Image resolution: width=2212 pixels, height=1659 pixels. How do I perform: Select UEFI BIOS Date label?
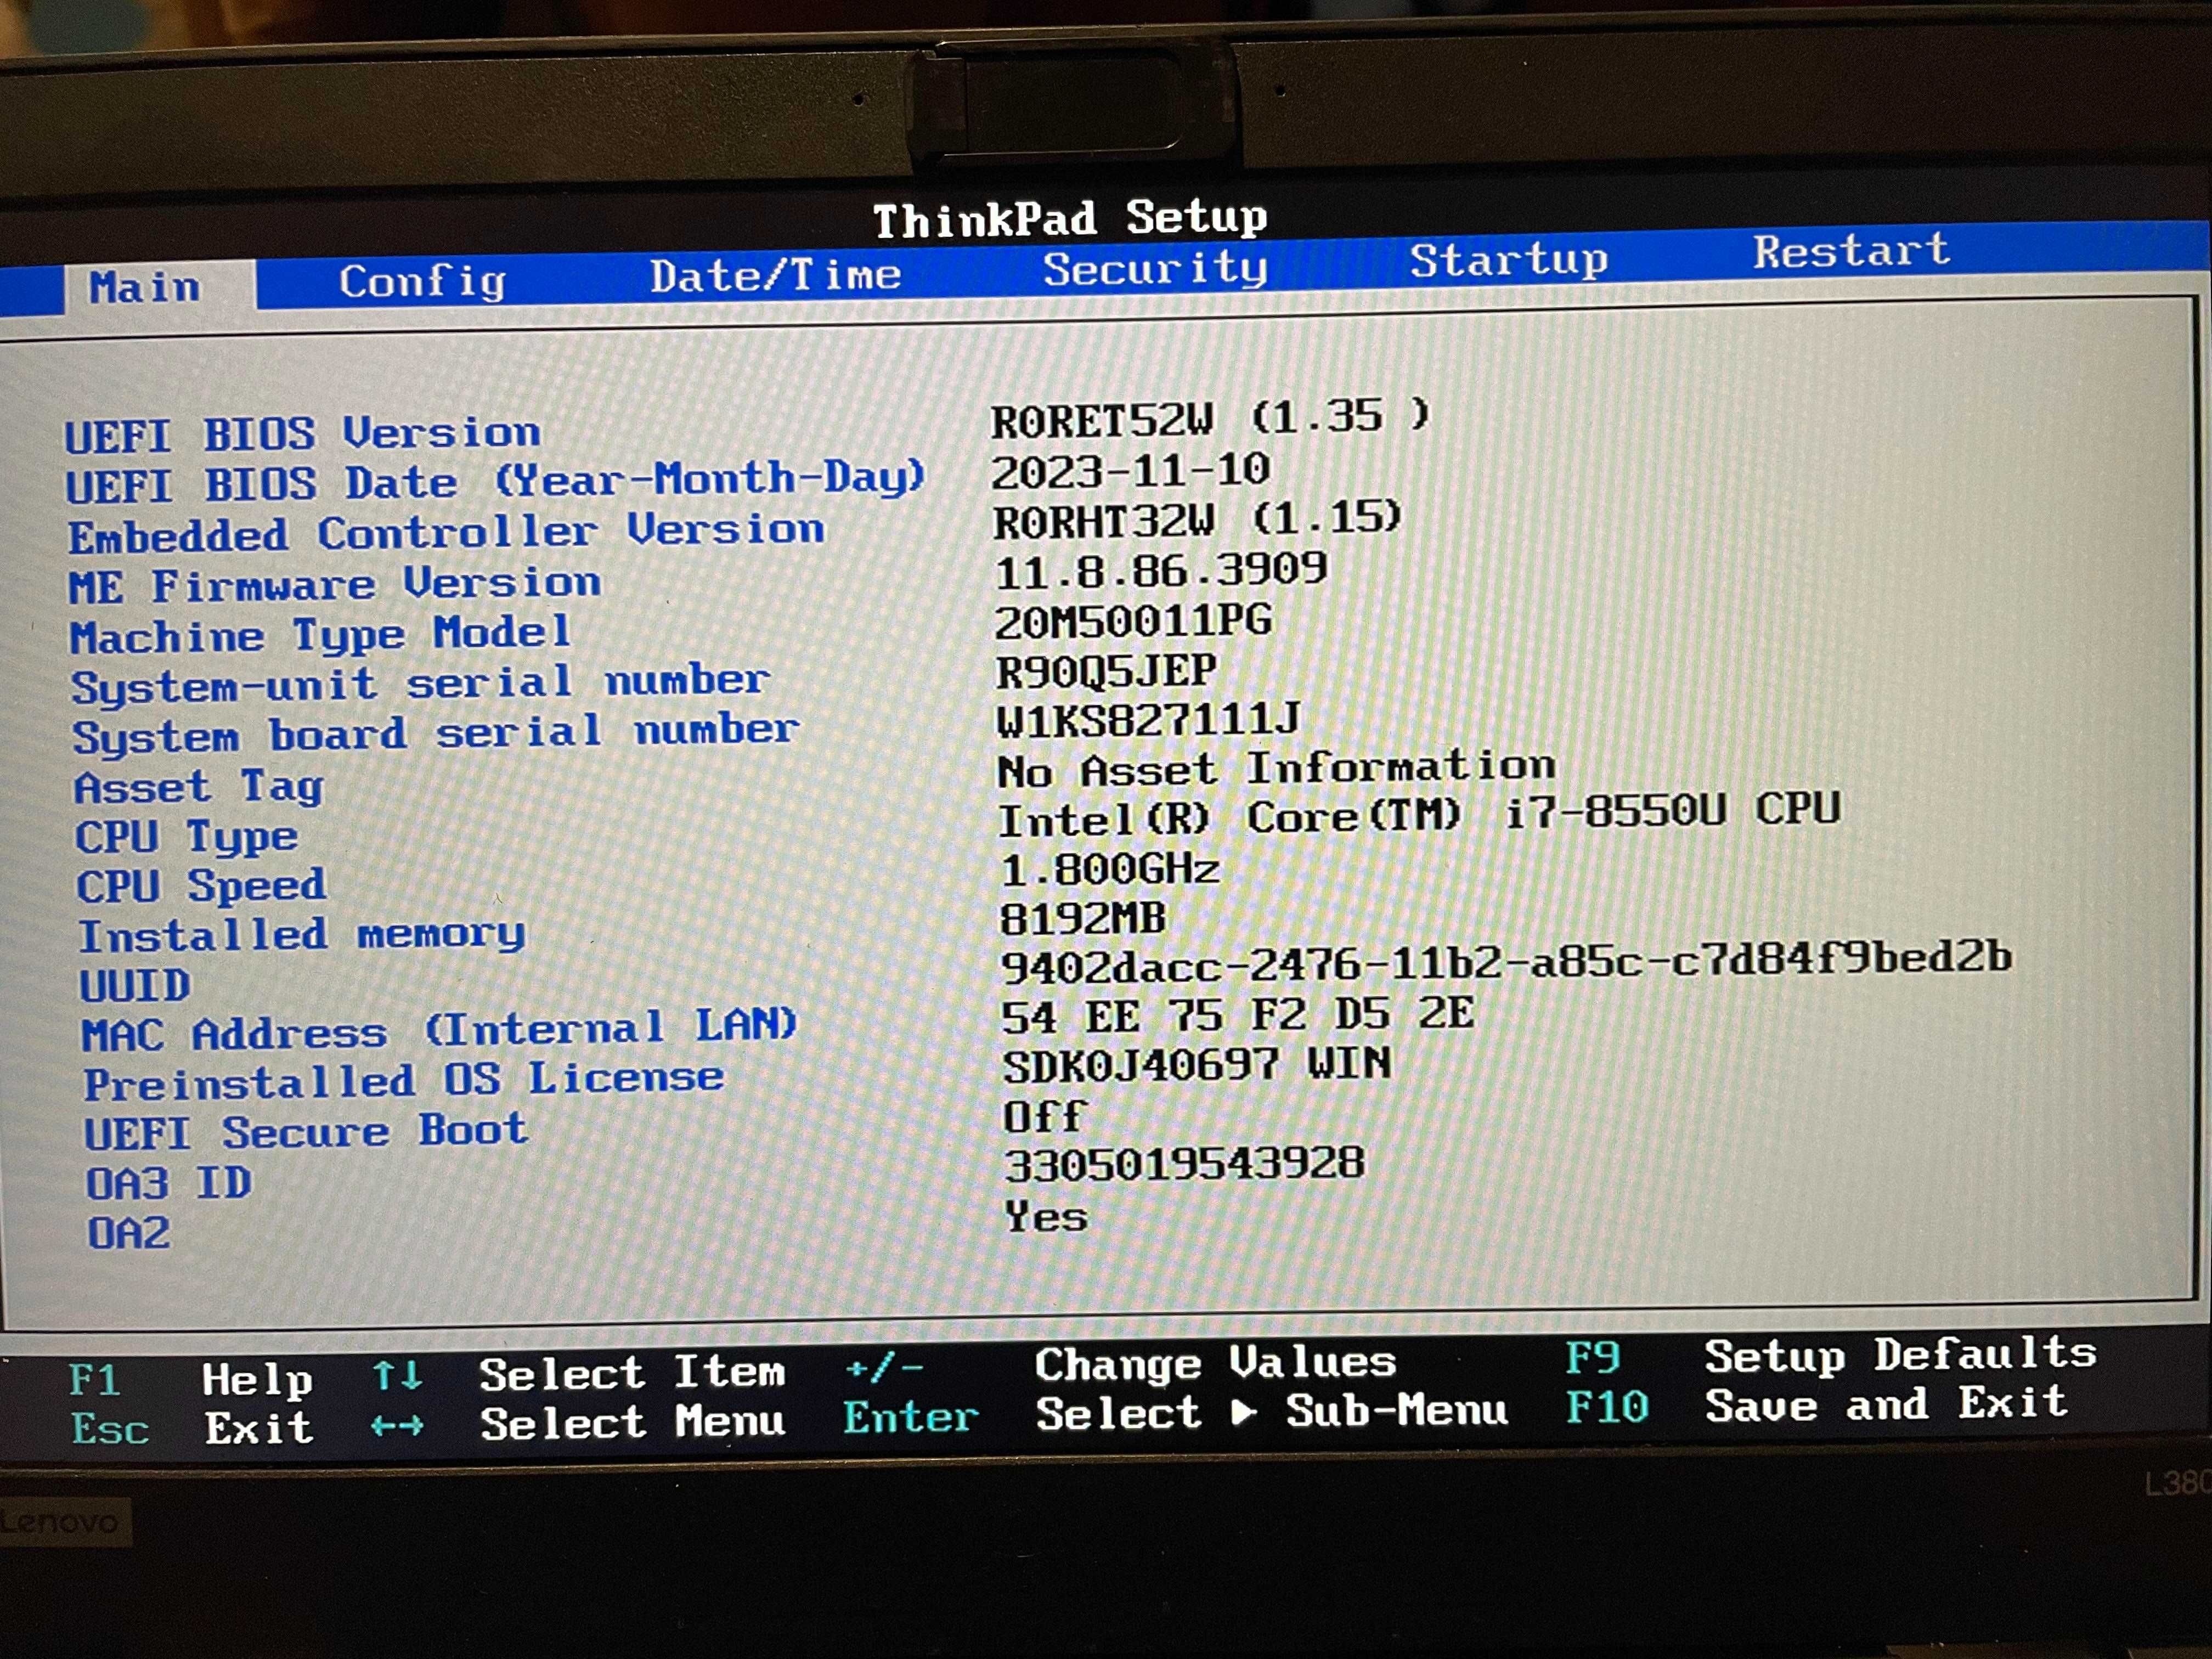tap(495, 482)
